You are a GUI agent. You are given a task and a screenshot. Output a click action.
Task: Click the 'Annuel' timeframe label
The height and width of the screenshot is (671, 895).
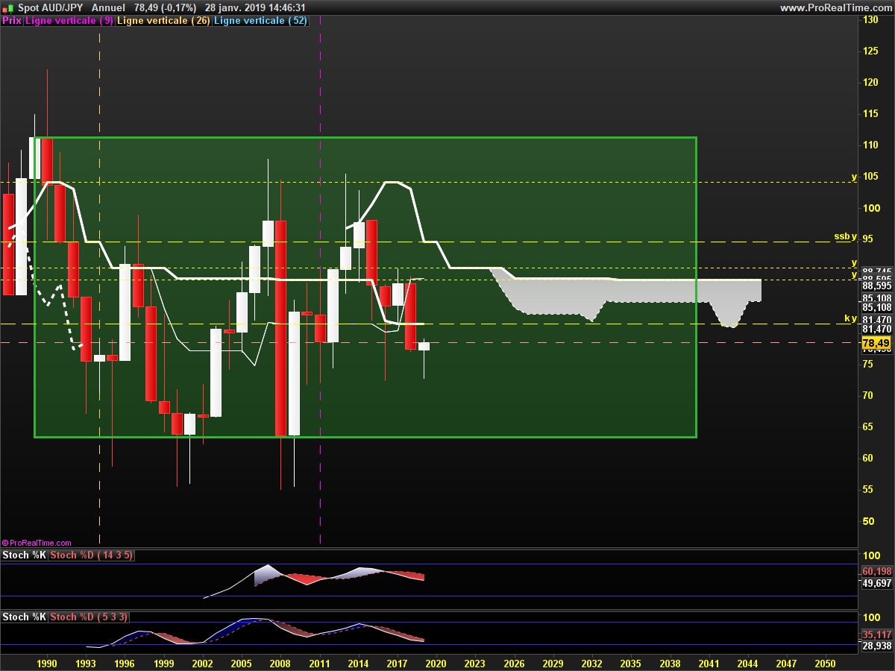108,7
